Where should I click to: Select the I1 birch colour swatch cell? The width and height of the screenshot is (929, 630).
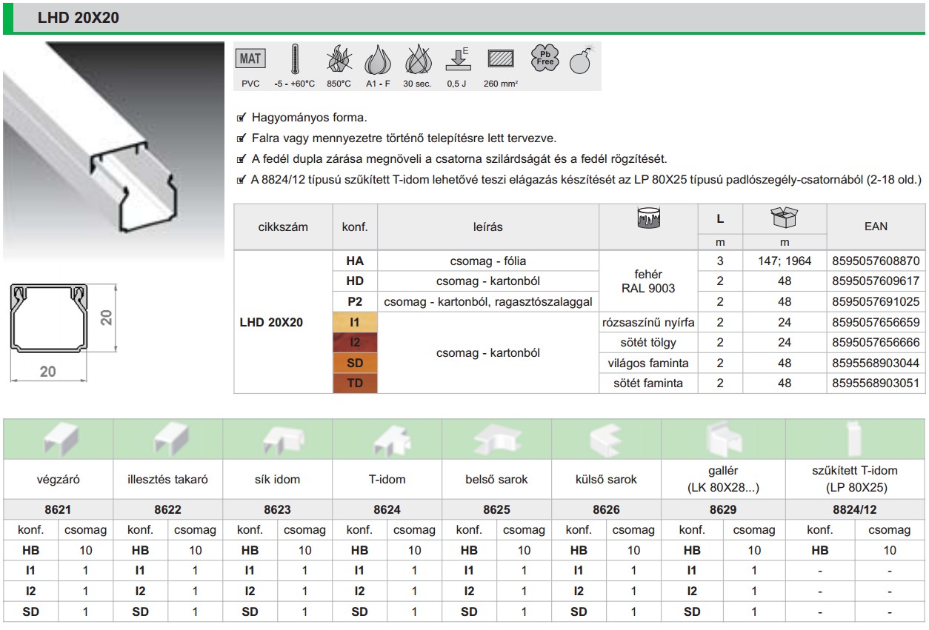356,322
